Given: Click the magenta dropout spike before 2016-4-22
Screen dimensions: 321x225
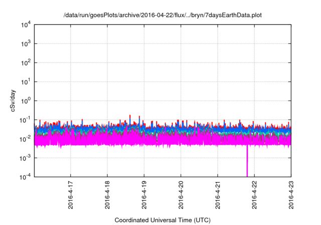Looking at the screenshot, I should pyautogui.click(x=247, y=161).
